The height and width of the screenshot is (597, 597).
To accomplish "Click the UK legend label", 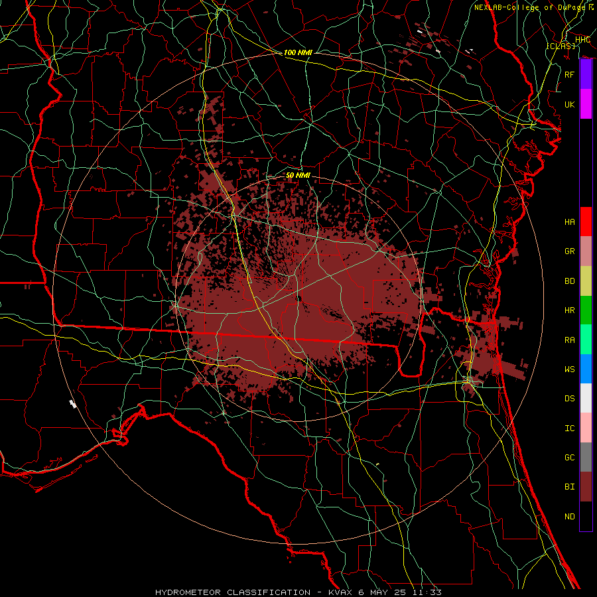I will [x=569, y=104].
